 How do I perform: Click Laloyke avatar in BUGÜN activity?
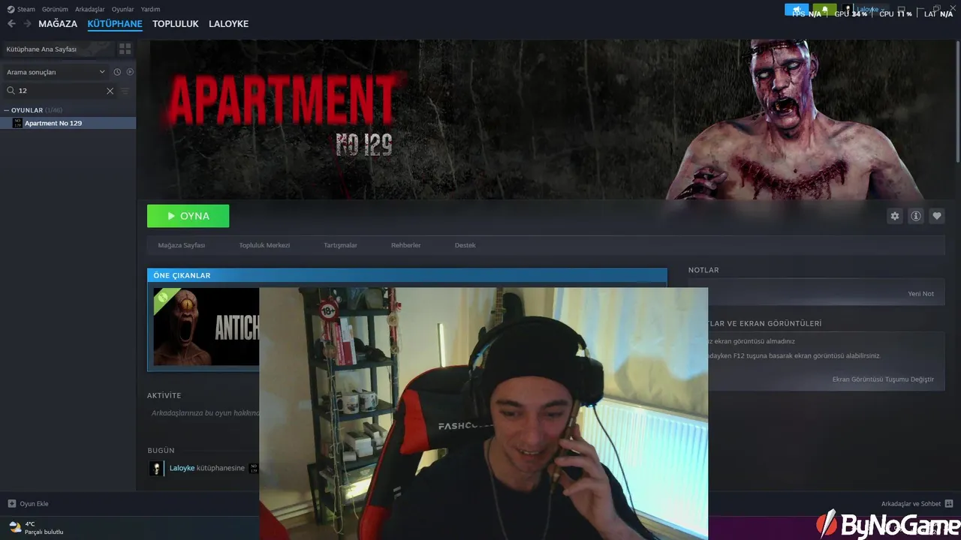(x=156, y=469)
